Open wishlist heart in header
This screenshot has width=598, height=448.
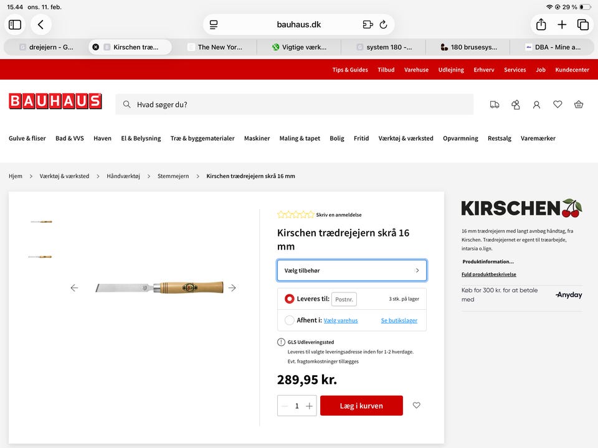[557, 104]
